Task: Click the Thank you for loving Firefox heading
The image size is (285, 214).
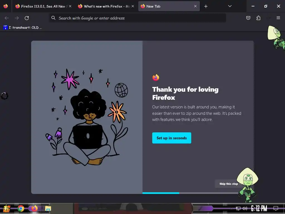Action: (x=185, y=93)
